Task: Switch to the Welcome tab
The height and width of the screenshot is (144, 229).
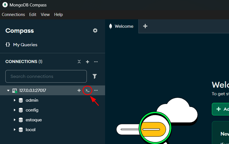Action: tap(122, 26)
